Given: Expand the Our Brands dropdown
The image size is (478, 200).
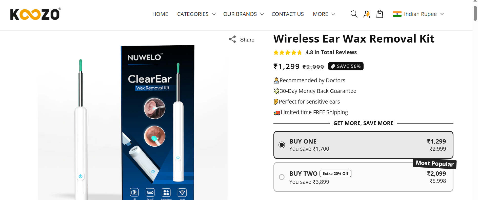Looking at the screenshot, I should click(x=243, y=14).
